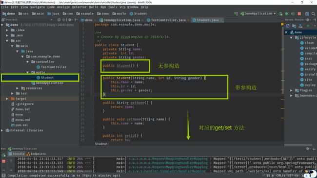Viewport: 317px width, 178px height.
Task: Select the Maven compile goal
Action: tap(309, 53)
